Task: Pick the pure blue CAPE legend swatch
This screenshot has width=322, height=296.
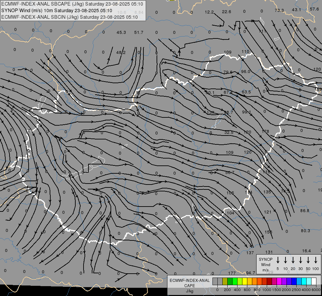Action: pos(294,282)
